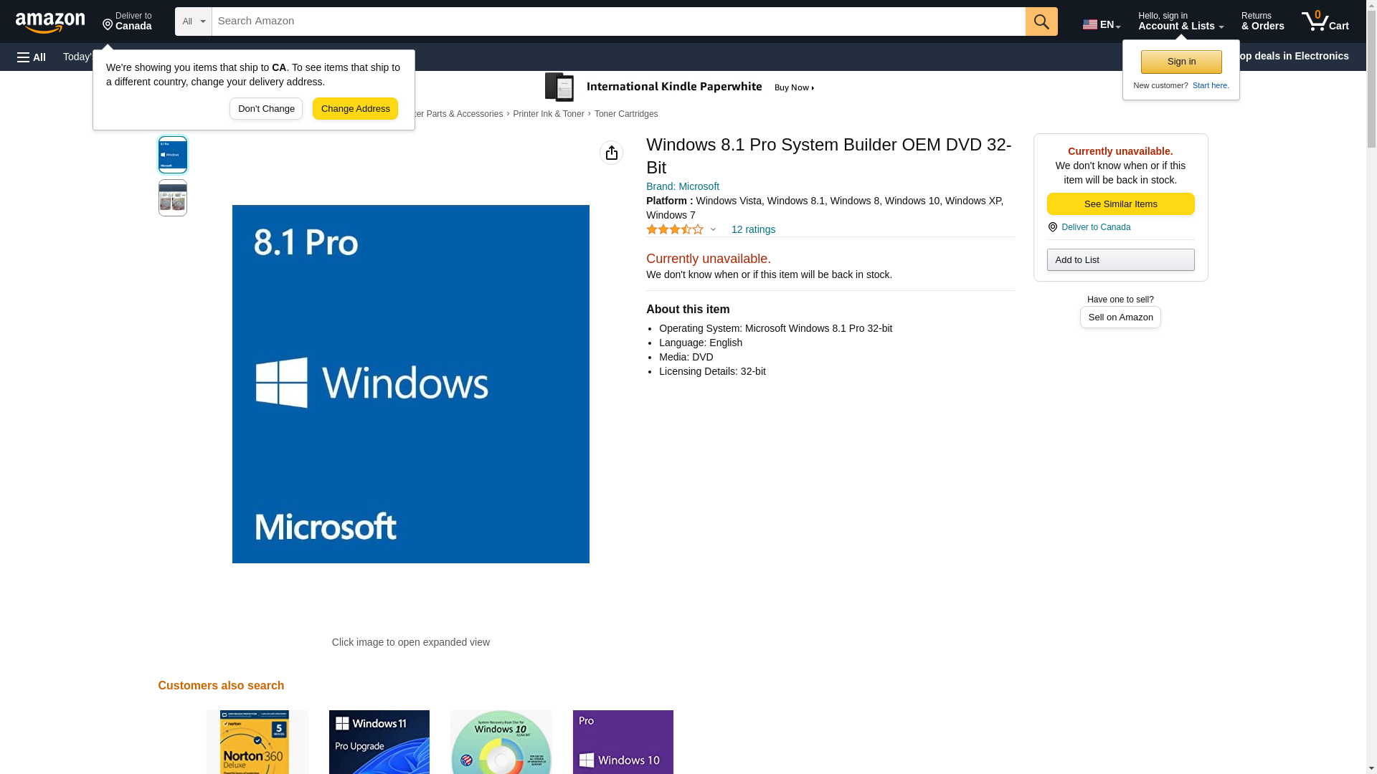Click the Amazon logo icon
The width and height of the screenshot is (1377, 774).
coord(50,22)
